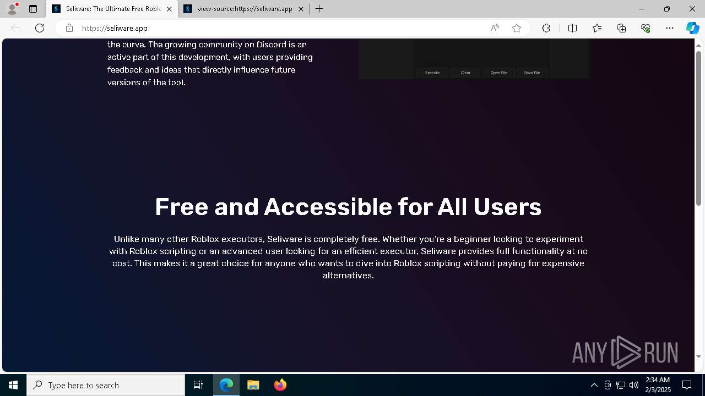
Task: Click the Save File button in the image
Action: coord(532,73)
